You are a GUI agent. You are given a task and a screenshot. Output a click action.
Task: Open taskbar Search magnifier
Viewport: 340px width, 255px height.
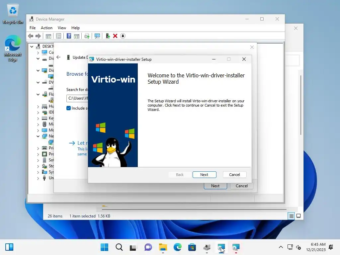pyautogui.click(x=119, y=247)
